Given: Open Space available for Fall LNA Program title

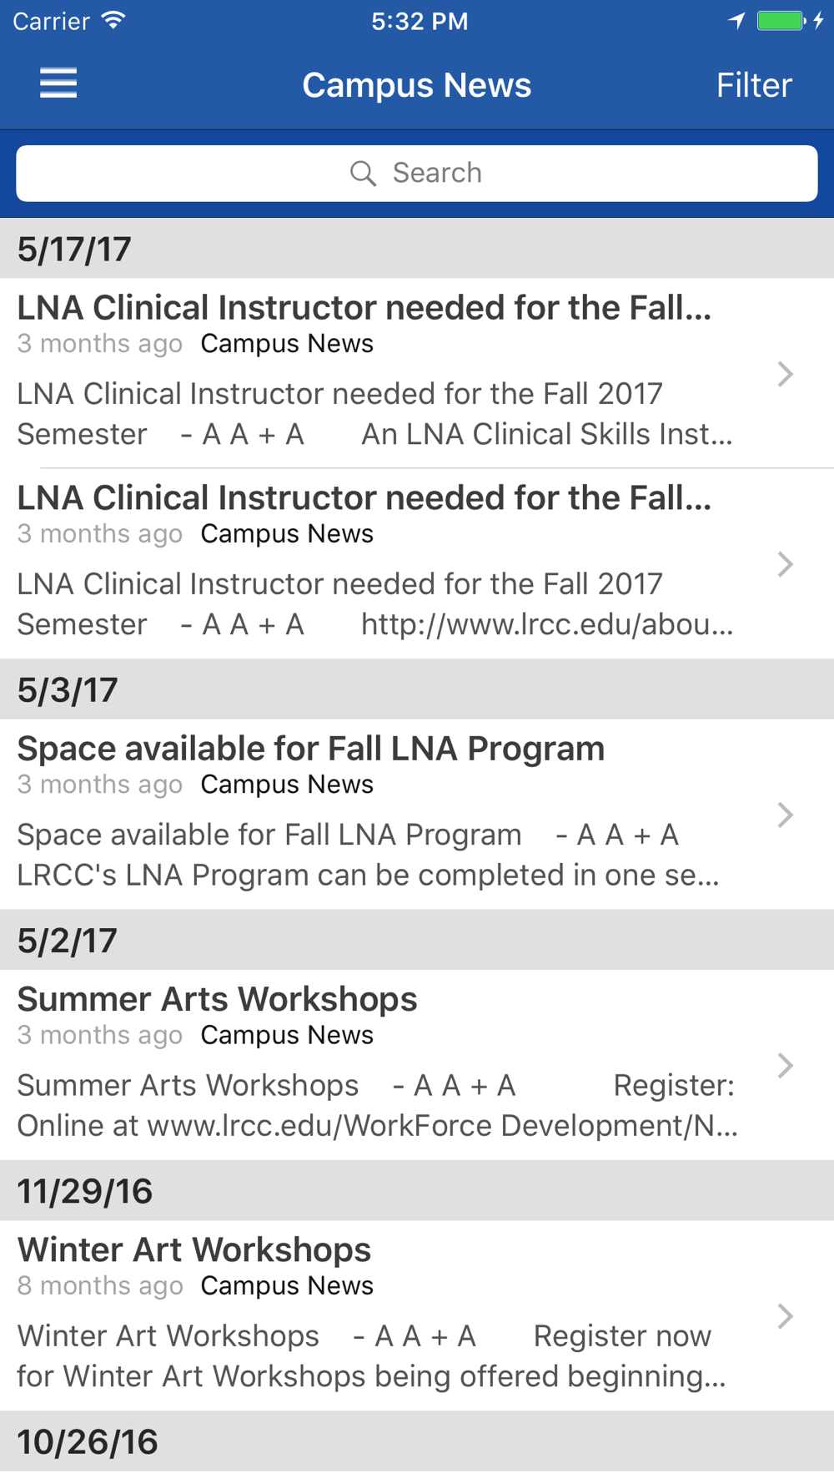Looking at the screenshot, I should tap(310, 749).
